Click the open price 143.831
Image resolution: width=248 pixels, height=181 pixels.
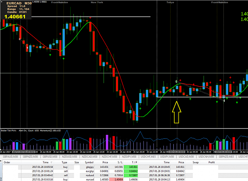coord(104,167)
